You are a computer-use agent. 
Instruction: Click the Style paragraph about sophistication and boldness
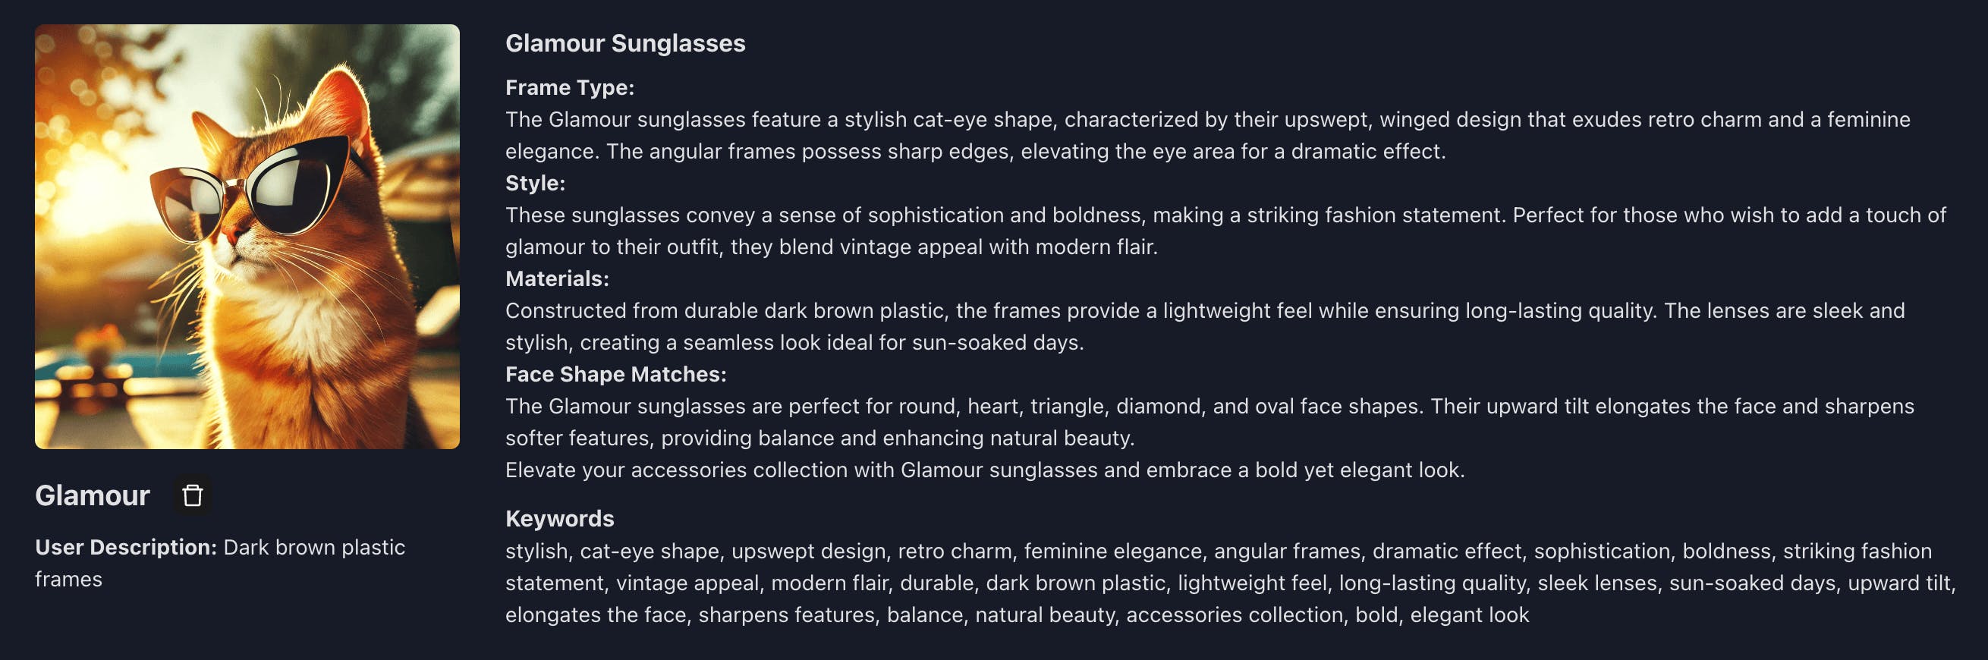tap(1225, 231)
